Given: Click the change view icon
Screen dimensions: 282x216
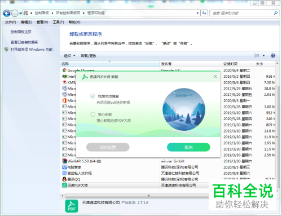Looking at the screenshot, I should point(257,56).
